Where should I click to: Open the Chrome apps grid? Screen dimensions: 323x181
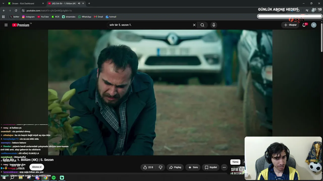tap(3, 17)
